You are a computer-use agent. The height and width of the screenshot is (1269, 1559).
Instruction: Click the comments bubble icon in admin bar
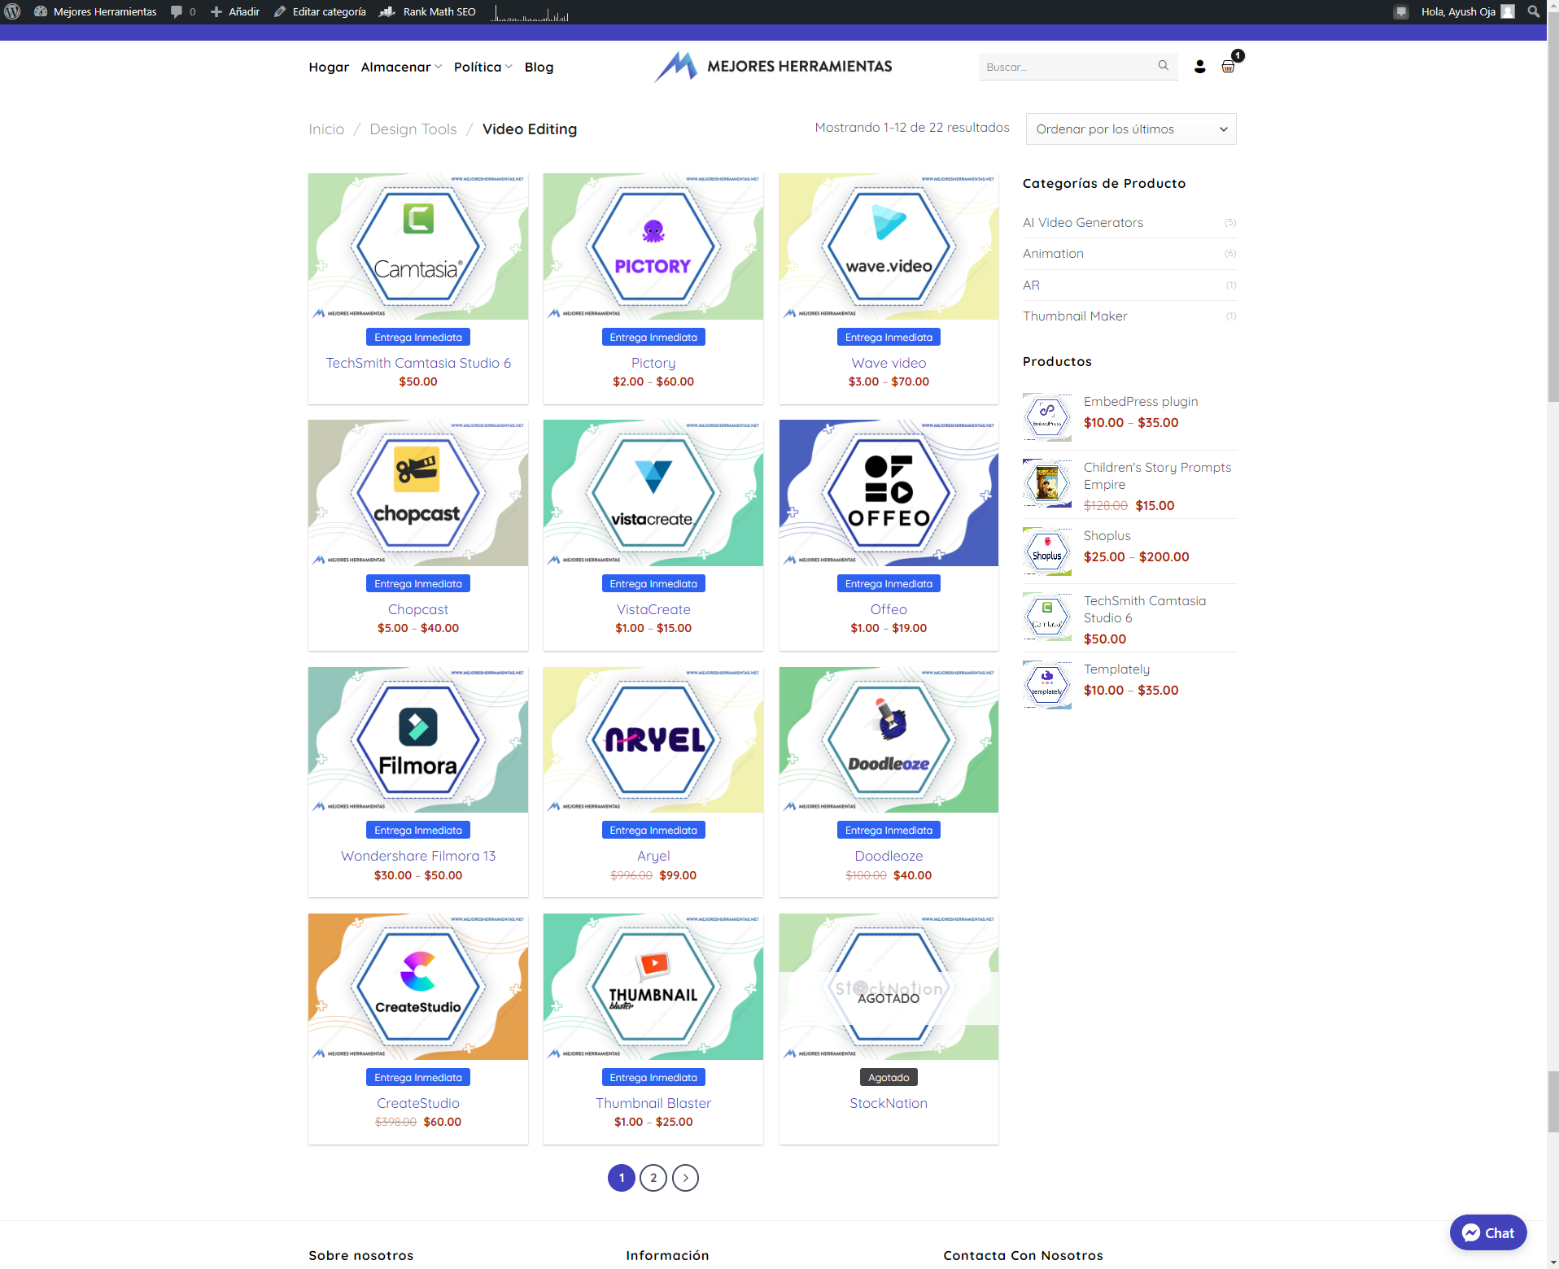177,11
